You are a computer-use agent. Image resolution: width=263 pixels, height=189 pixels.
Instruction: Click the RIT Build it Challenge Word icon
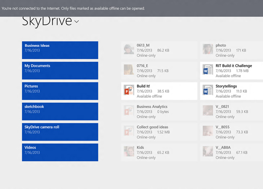pos(208,69)
